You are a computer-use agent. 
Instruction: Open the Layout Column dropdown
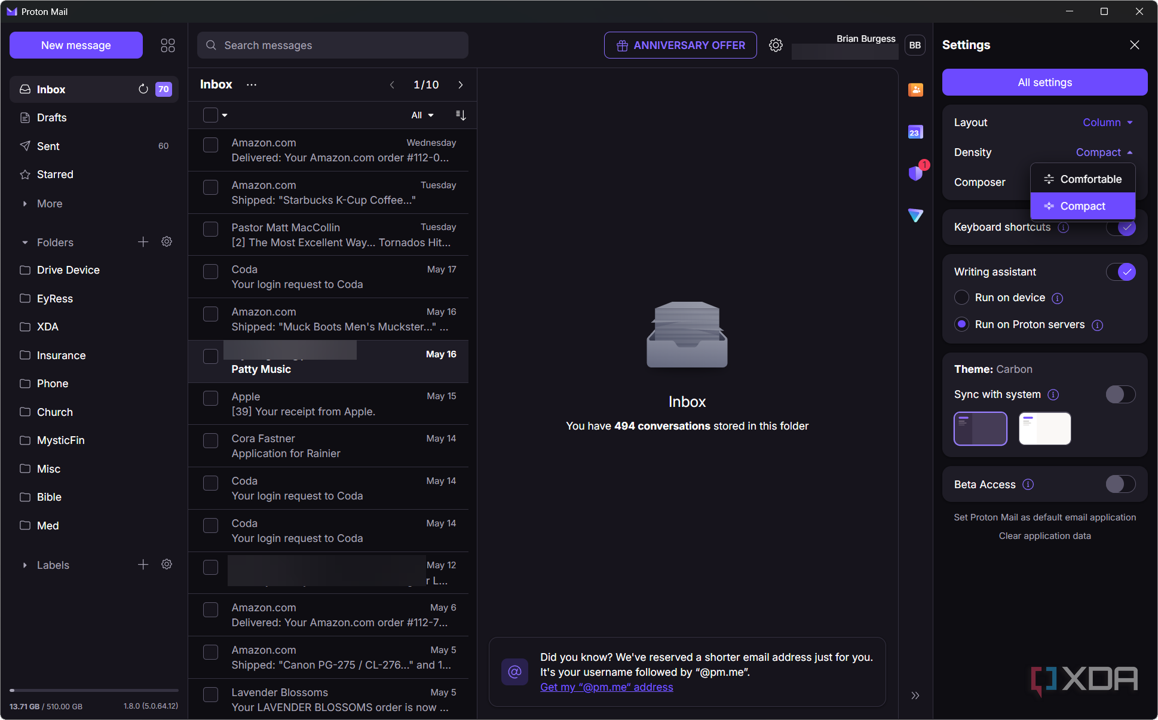(x=1108, y=122)
